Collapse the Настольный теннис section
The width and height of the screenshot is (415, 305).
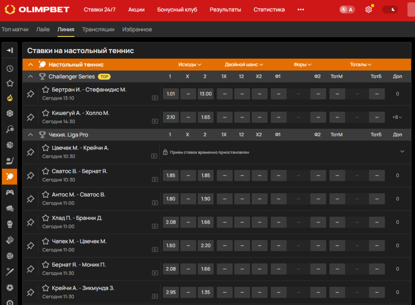[31, 64]
